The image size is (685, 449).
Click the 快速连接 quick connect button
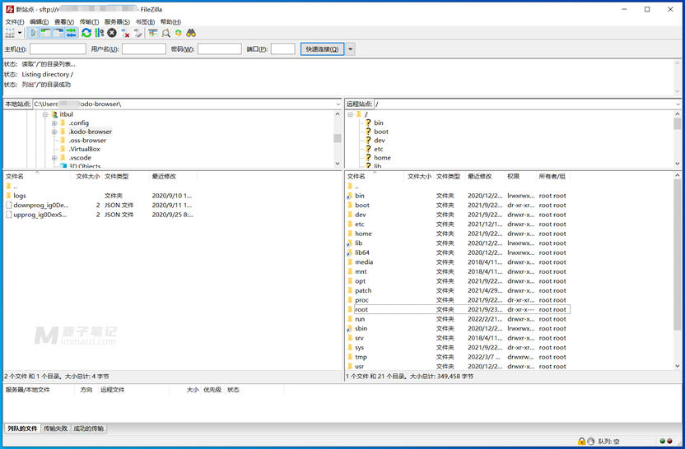322,49
